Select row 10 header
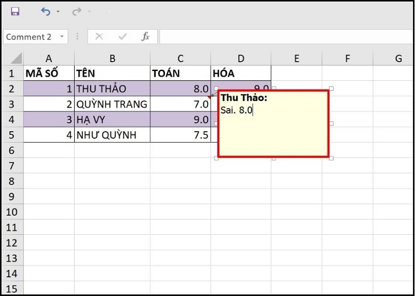The image size is (415, 296). point(11,212)
